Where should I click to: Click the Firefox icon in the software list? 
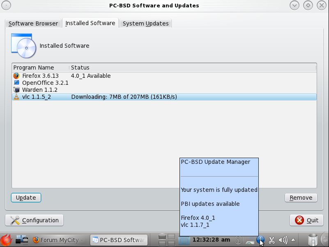16,76
